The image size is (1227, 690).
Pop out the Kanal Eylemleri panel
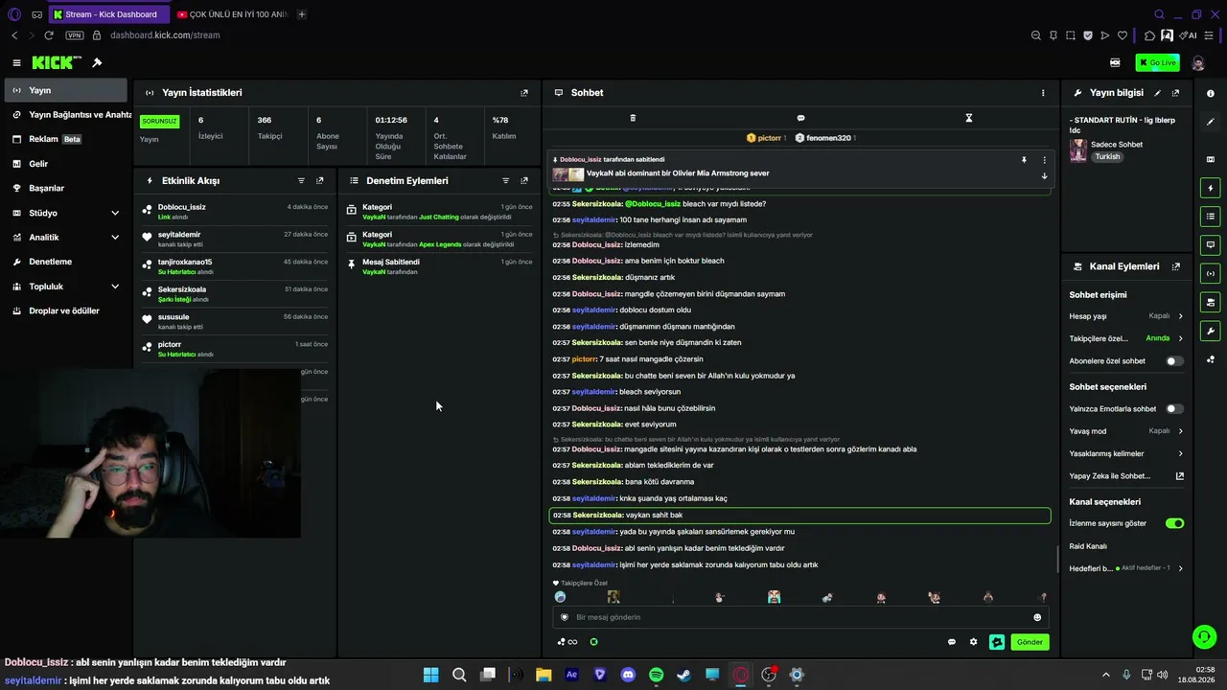tap(1176, 266)
